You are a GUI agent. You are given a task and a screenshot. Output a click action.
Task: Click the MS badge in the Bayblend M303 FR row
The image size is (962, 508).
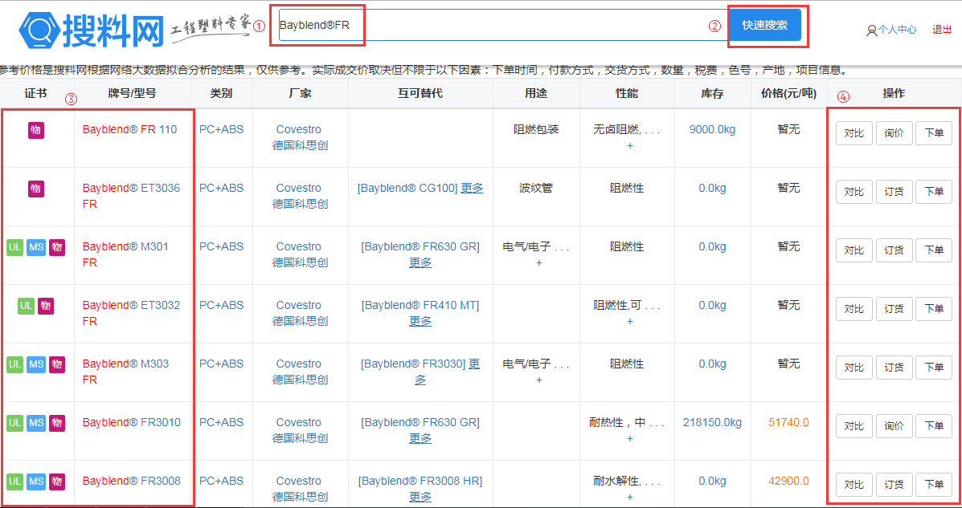point(36,364)
